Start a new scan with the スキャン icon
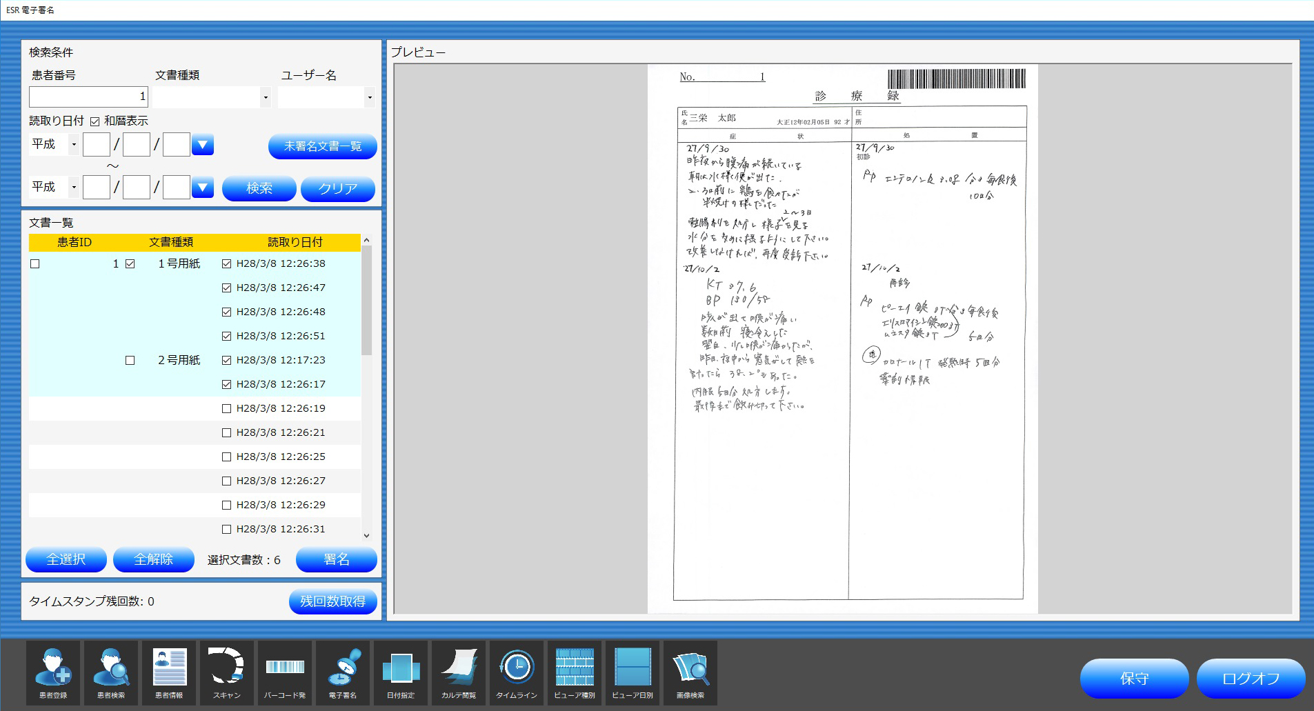 (x=227, y=673)
